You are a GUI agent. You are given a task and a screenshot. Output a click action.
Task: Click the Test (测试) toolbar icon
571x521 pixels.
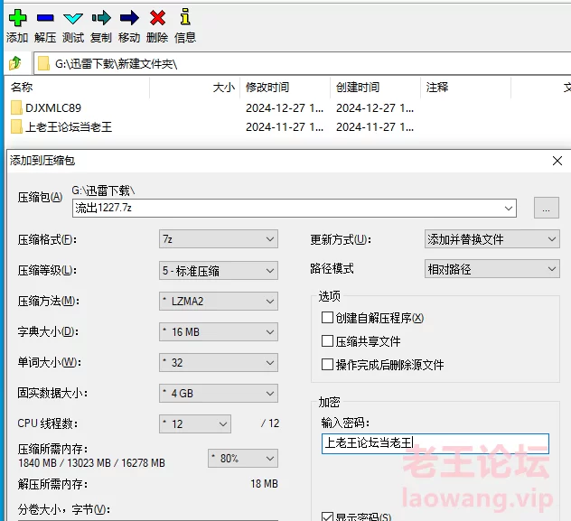(73, 17)
